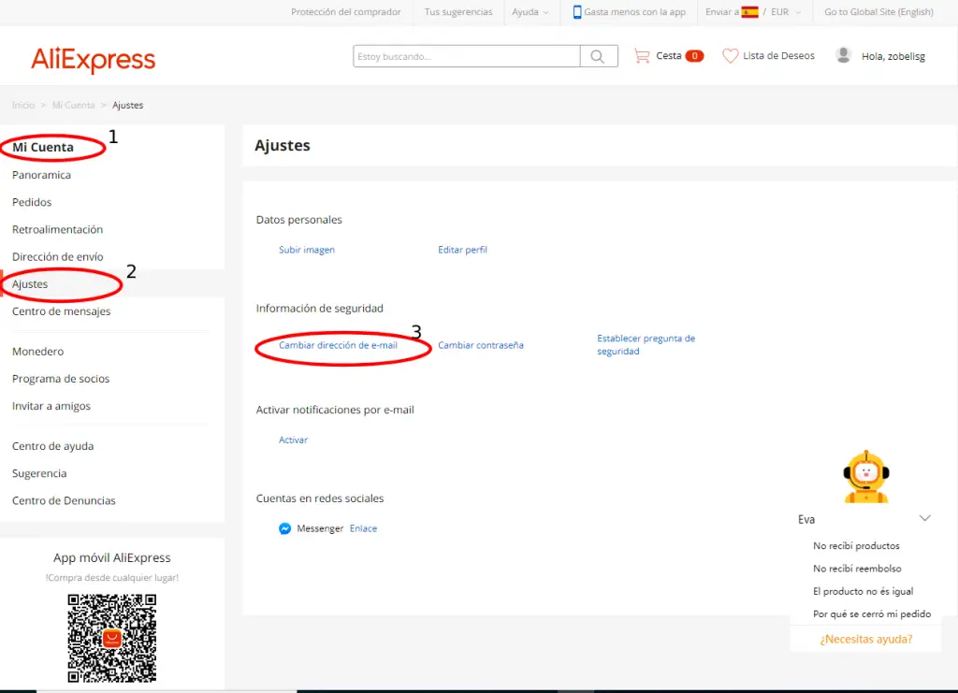This screenshot has height=693, width=958.
Task: Open Lista de Deseos
Action: tap(778, 55)
